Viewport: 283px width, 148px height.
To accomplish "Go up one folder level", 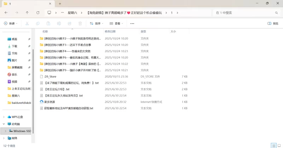I will point(27,13).
